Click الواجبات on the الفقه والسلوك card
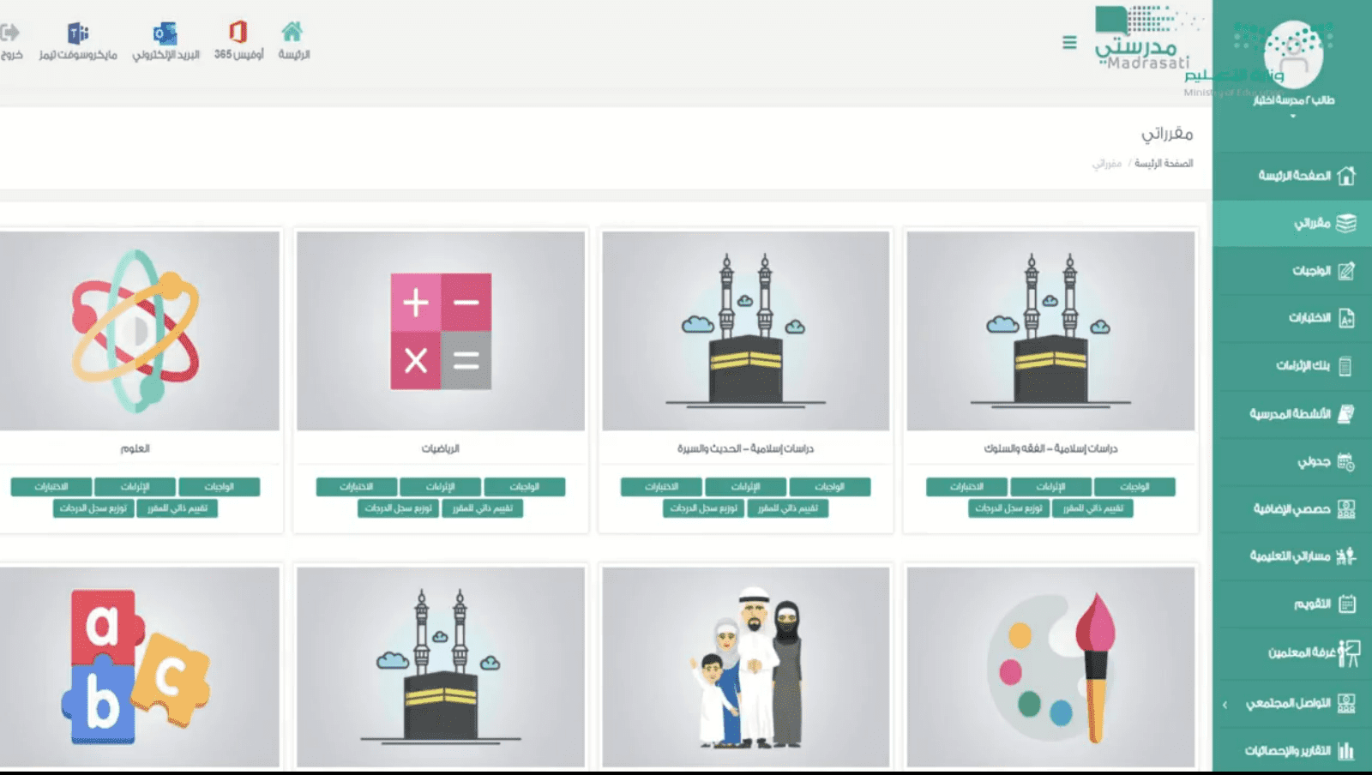Screen dimensions: 1372x775 [x=1134, y=487]
